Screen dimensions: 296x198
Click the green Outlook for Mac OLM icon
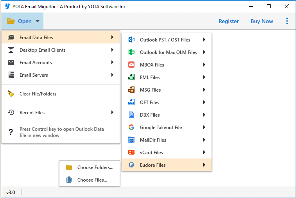coord(131,52)
